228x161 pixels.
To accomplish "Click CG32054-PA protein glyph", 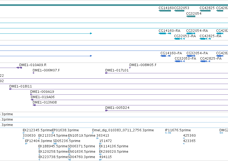I will pyautogui.click(x=191, y=56).
